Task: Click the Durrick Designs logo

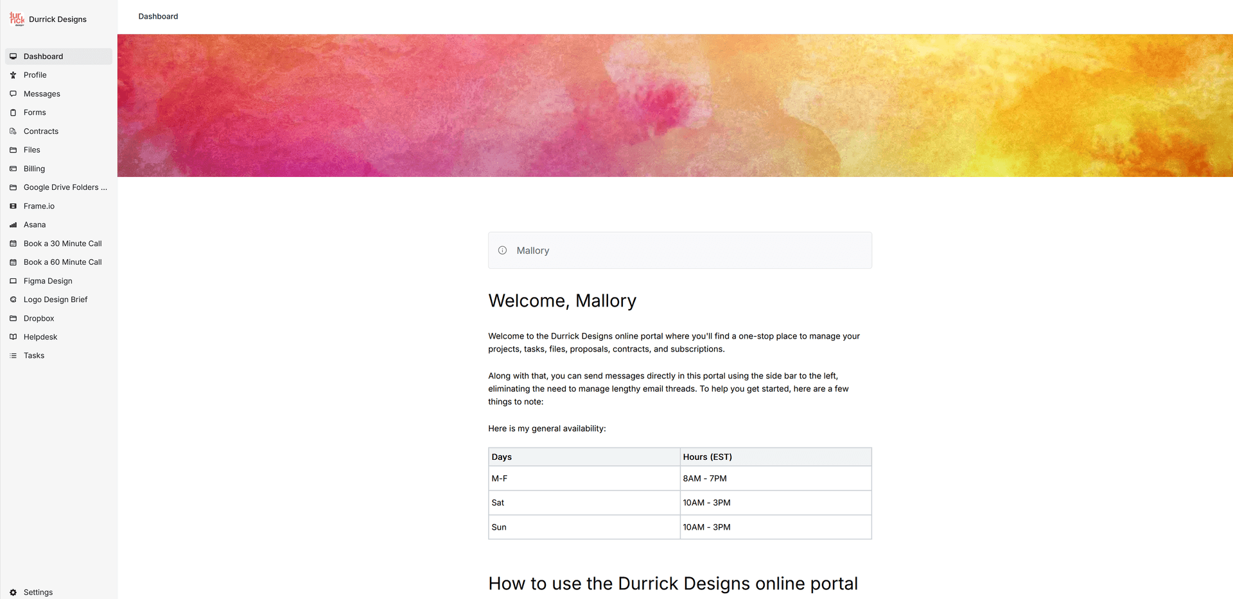Action: click(17, 19)
